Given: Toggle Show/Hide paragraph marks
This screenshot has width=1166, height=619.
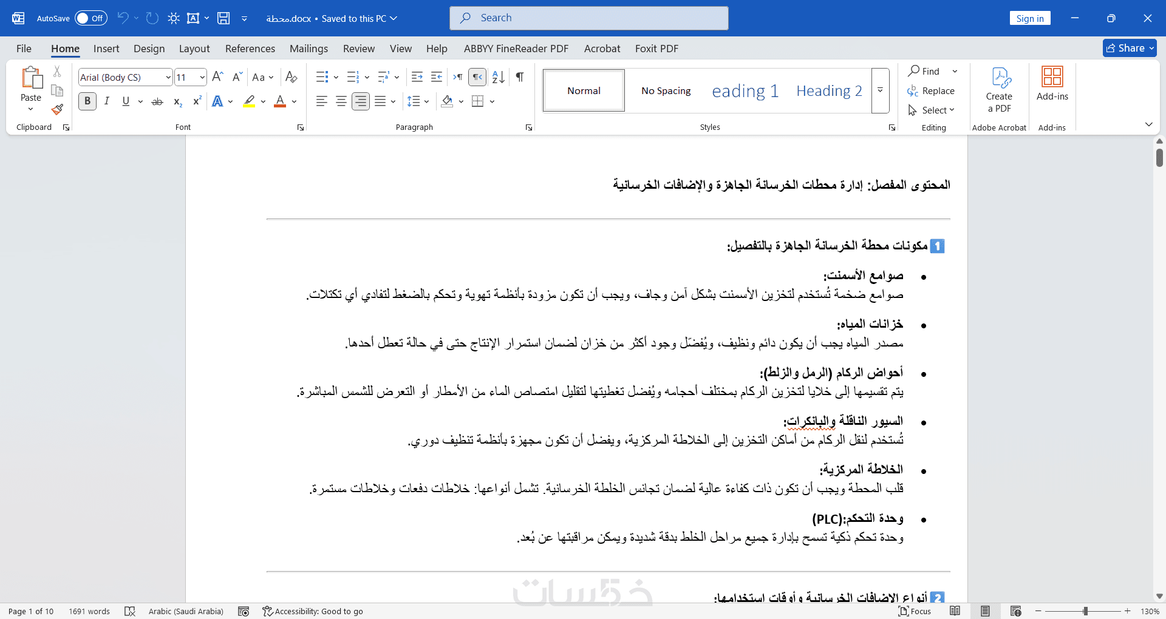Looking at the screenshot, I should click(x=520, y=77).
